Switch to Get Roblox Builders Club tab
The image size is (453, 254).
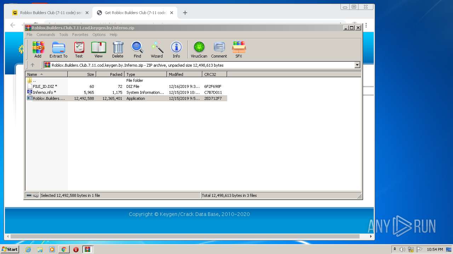tap(135, 13)
